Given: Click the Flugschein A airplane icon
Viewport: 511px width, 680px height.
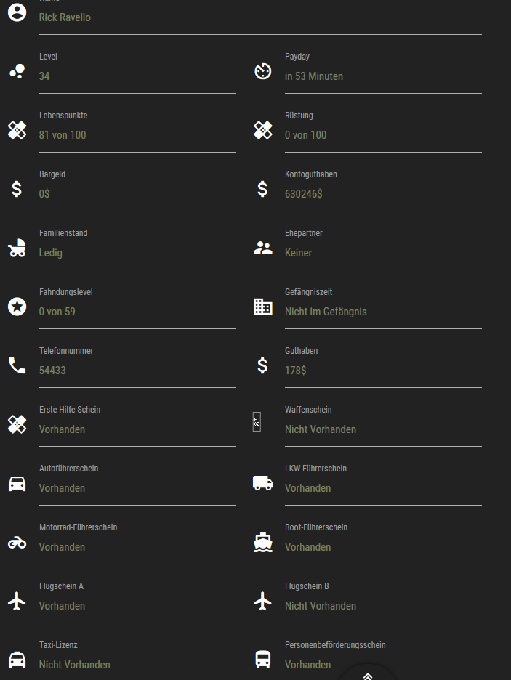Looking at the screenshot, I should tap(17, 601).
